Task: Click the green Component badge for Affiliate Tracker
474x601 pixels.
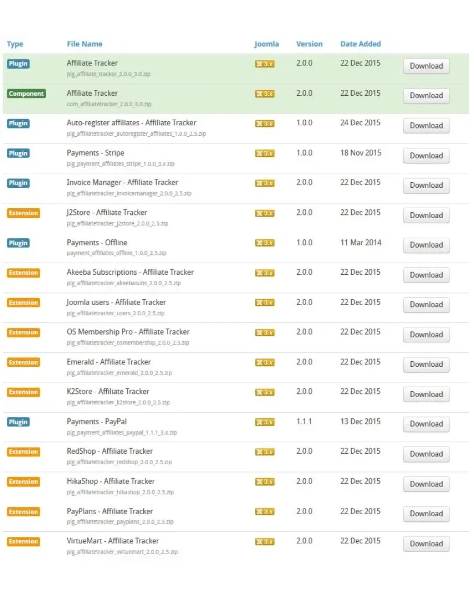Action: click(26, 94)
